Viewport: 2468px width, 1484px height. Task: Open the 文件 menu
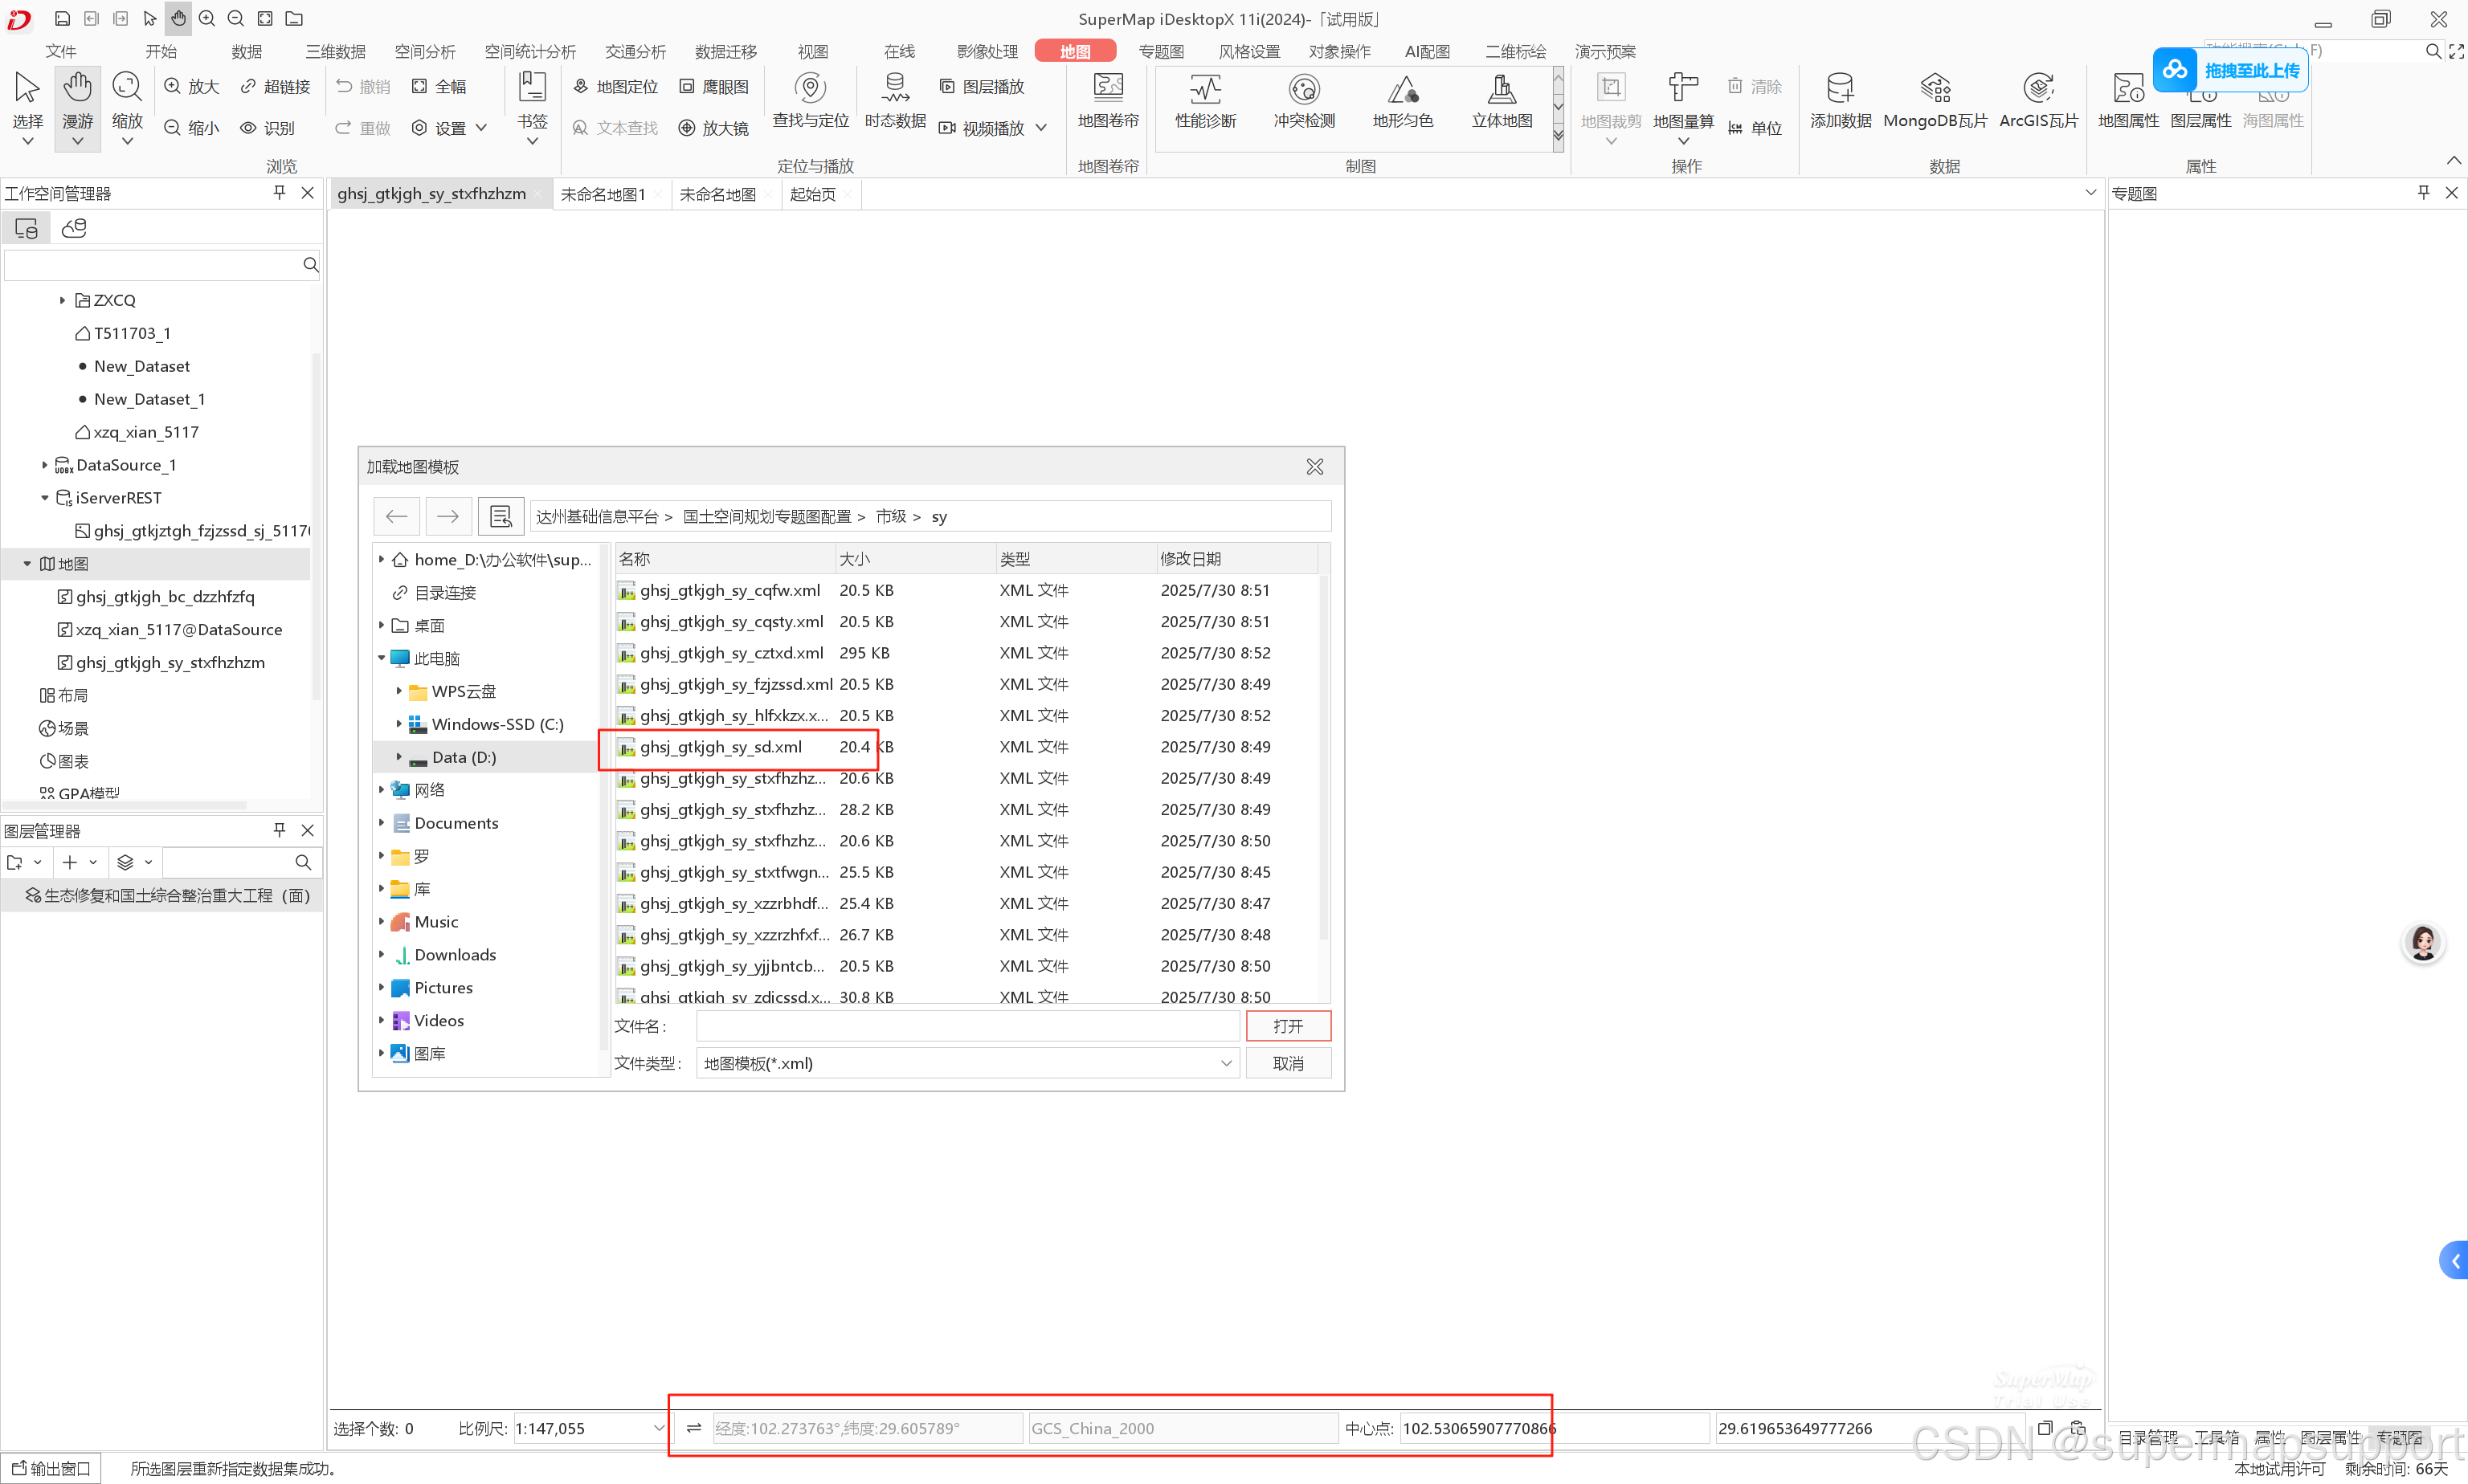tap(61, 52)
